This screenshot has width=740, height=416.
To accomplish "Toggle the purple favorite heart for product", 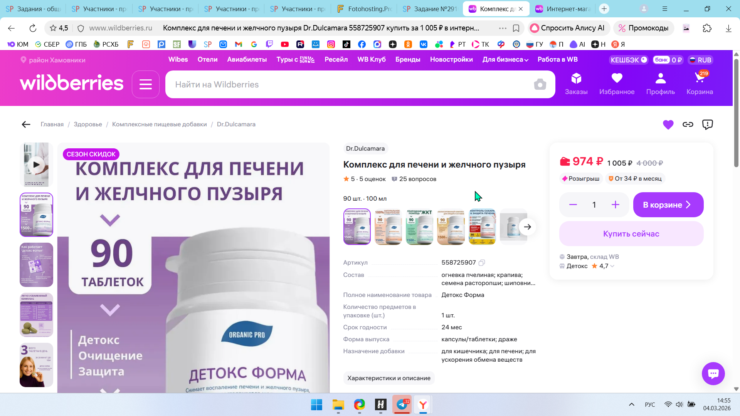I will (668, 124).
